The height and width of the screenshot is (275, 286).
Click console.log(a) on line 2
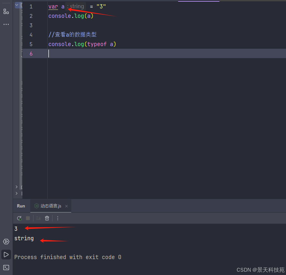(71, 16)
